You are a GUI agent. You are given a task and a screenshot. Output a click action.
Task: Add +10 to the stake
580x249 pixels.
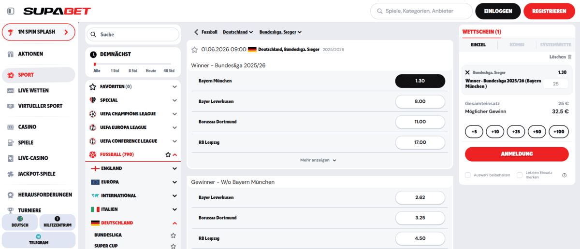[x=495, y=132]
